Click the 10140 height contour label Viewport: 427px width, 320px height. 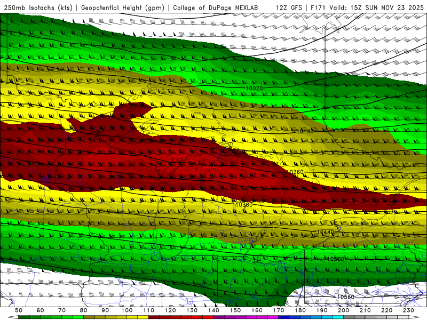coord(305,131)
